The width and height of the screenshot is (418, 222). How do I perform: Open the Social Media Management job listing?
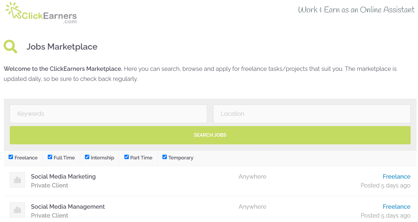click(x=68, y=207)
